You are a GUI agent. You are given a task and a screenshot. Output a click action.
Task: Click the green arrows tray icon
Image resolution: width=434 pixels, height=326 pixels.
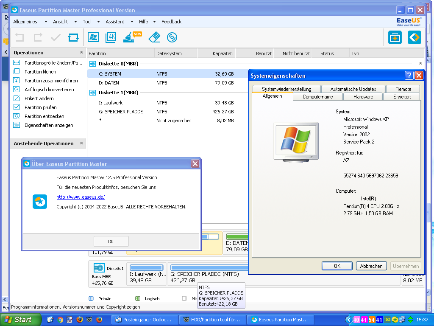point(410,320)
